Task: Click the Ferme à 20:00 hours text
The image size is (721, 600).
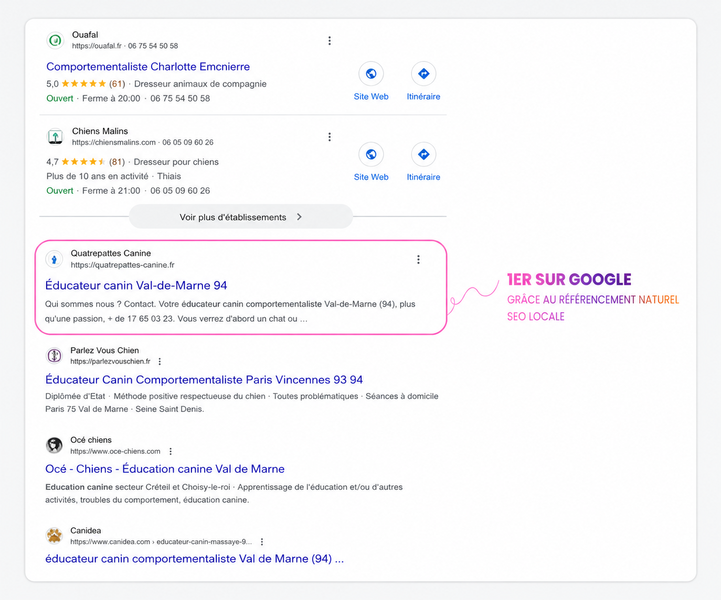Action: coord(111,99)
